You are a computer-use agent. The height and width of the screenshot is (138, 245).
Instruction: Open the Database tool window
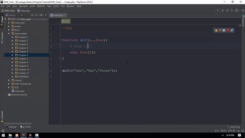tap(243, 21)
